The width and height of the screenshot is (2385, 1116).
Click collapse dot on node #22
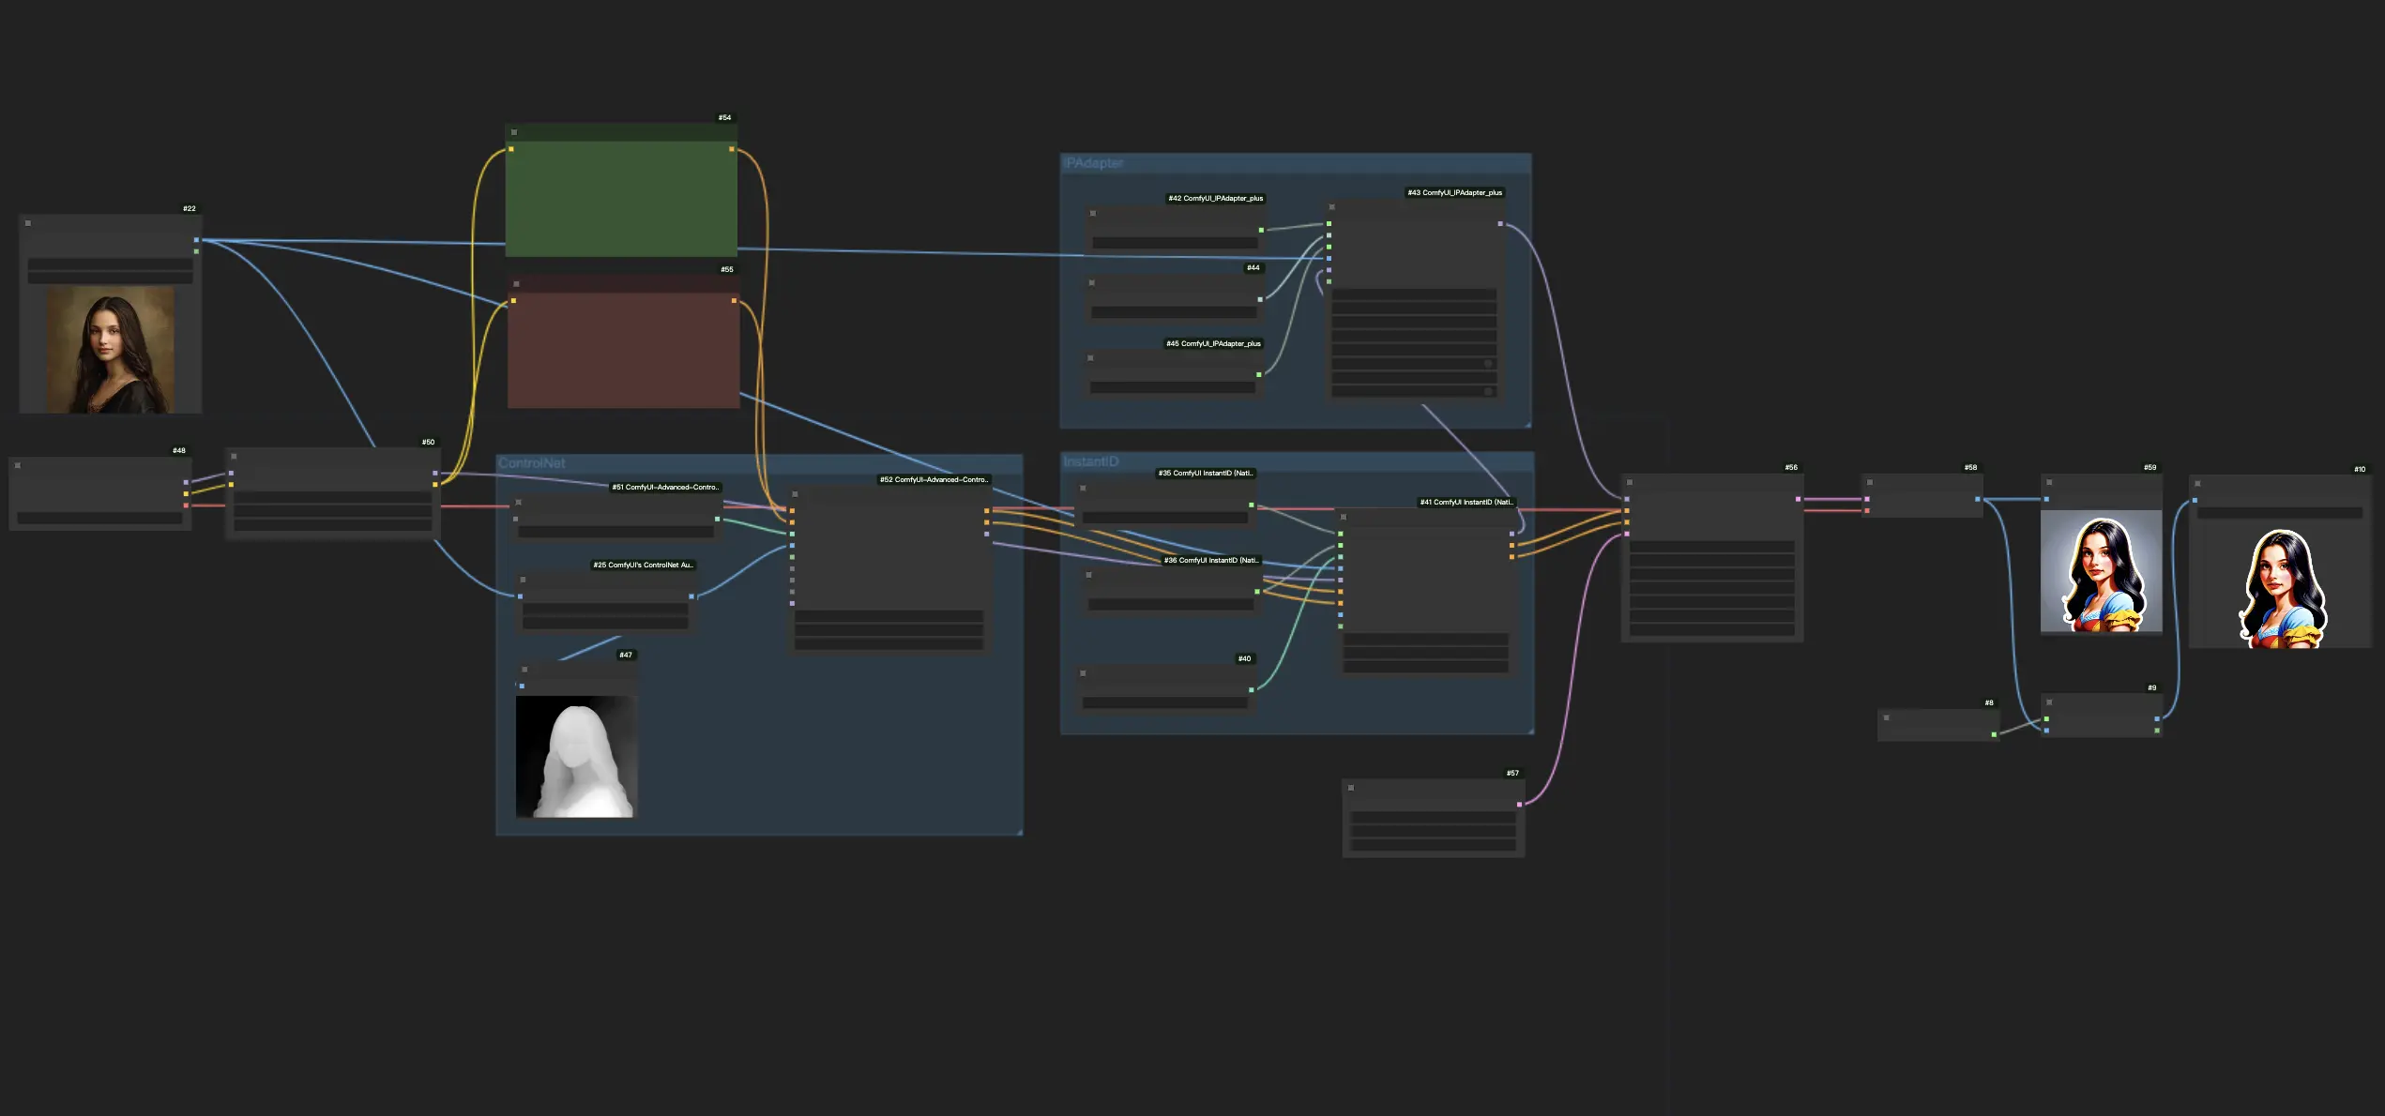(28, 223)
